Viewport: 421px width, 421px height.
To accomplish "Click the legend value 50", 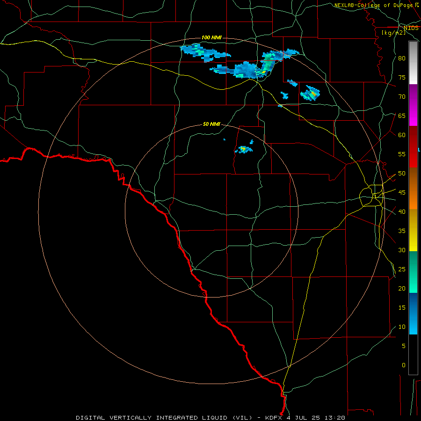I will pos(402,174).
